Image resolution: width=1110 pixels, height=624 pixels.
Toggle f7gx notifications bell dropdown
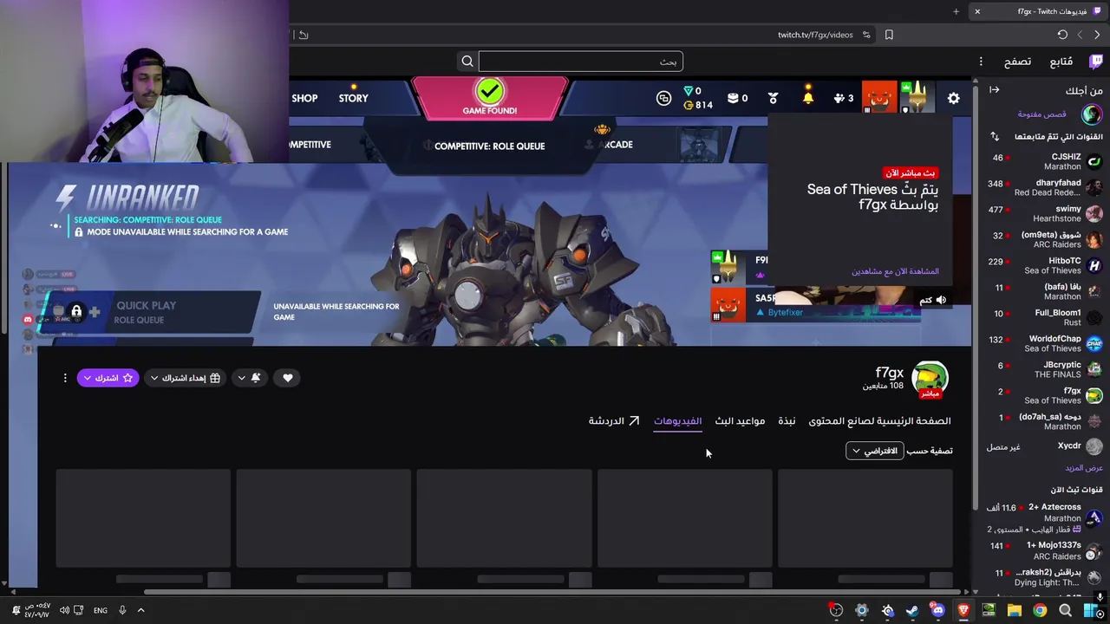(x=248, y=378)
